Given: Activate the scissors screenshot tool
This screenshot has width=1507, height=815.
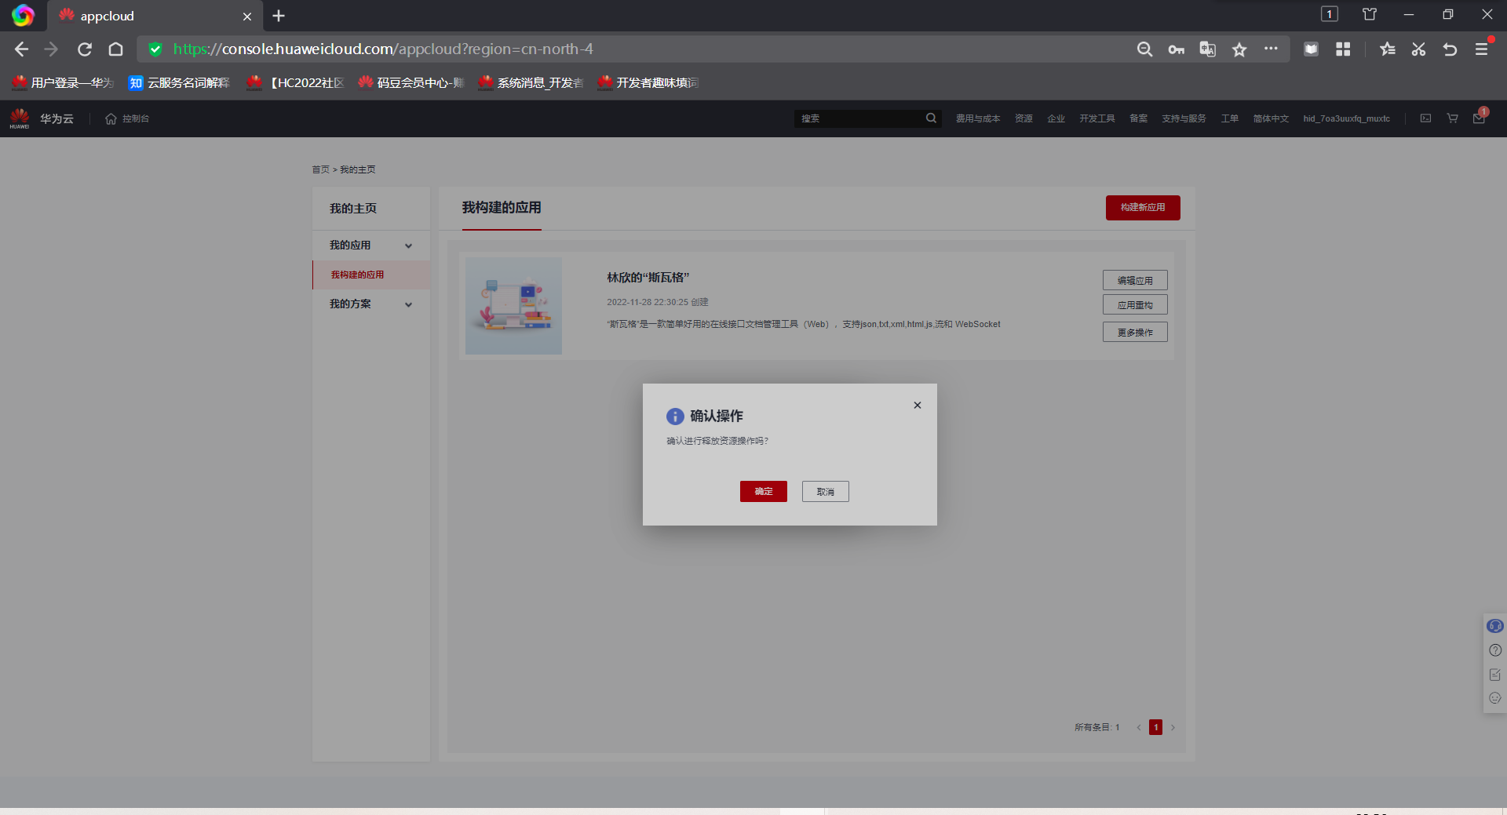Looking at the screenshot, I should click(1418, 49).
